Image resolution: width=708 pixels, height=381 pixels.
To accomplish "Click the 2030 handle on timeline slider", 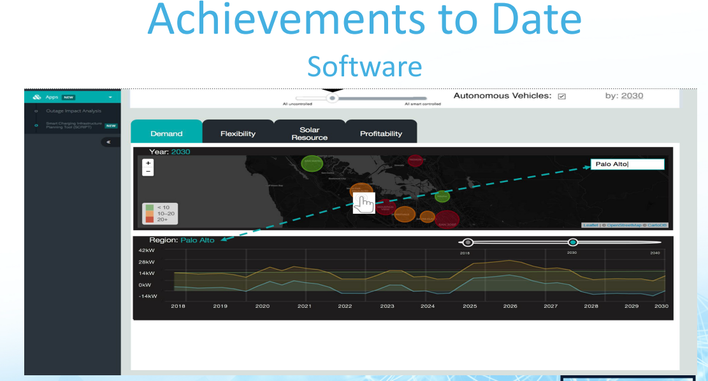I will point(572,242).
